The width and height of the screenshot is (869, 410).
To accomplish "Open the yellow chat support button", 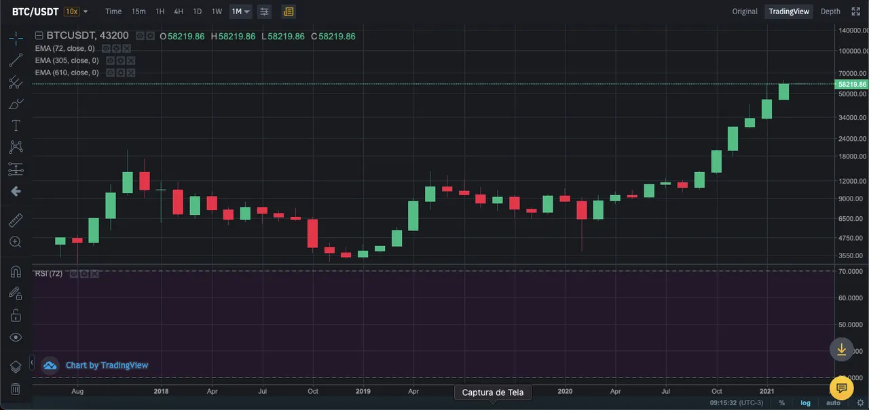I will pyautogui.click(x=841, y=388).
